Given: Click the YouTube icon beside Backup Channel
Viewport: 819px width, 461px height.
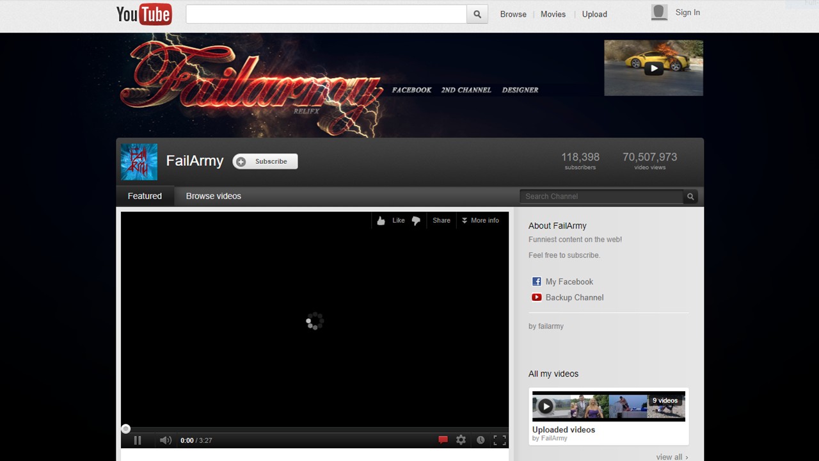Looking at the screenshot, I should (x=537, y=297).
